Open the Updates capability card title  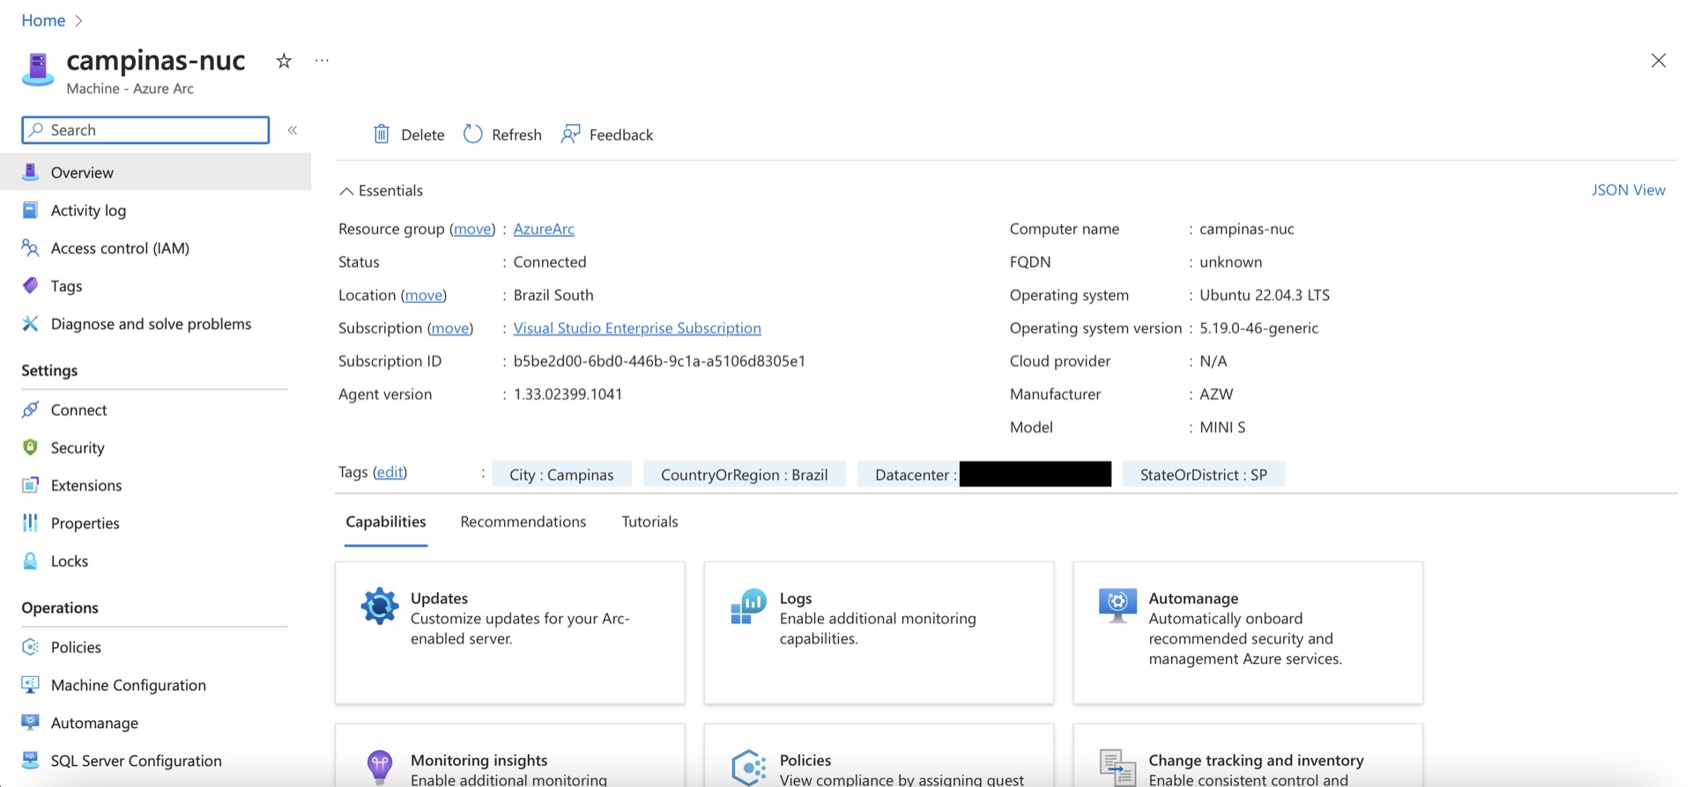click(x=439, y=599)
